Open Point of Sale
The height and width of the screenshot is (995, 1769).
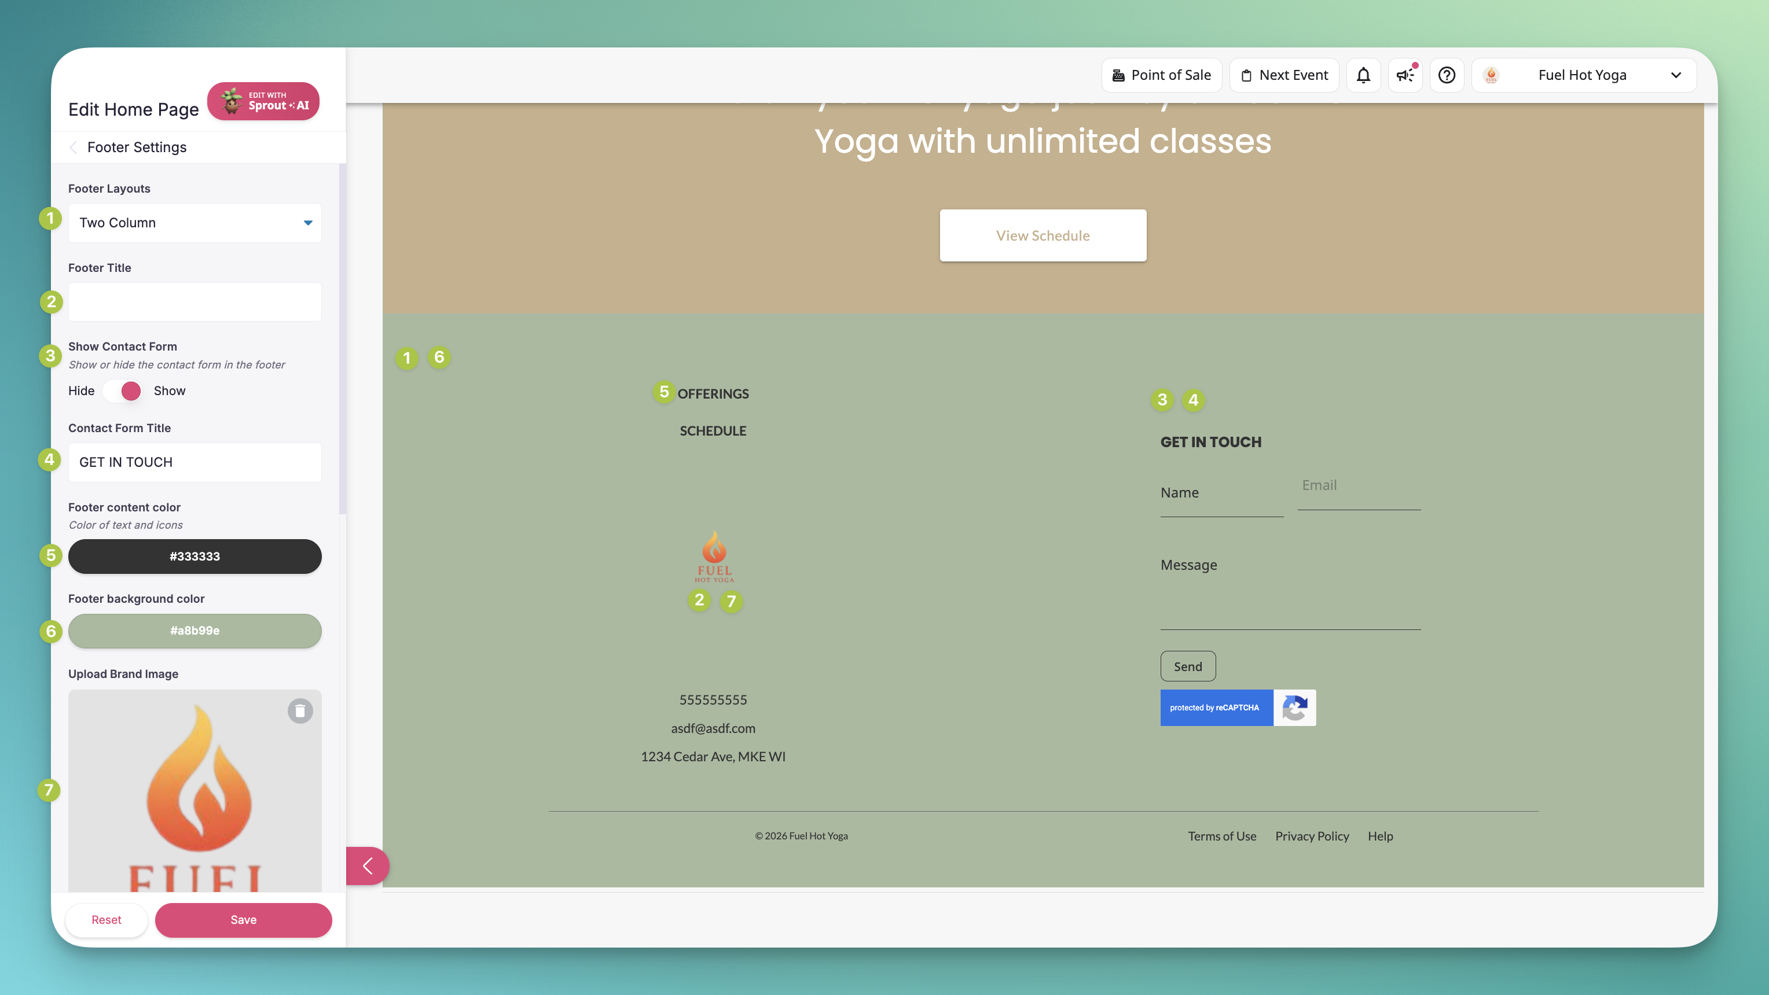click(1162, 75)
